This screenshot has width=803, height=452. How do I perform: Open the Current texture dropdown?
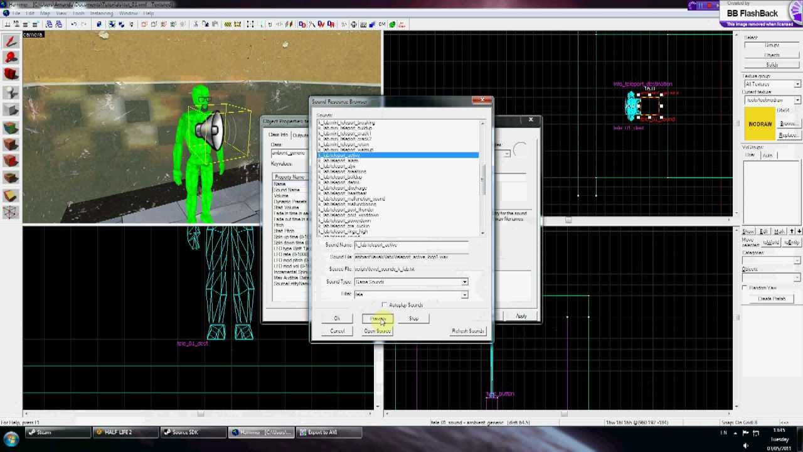pyautogui.click(x=797, y=100)
